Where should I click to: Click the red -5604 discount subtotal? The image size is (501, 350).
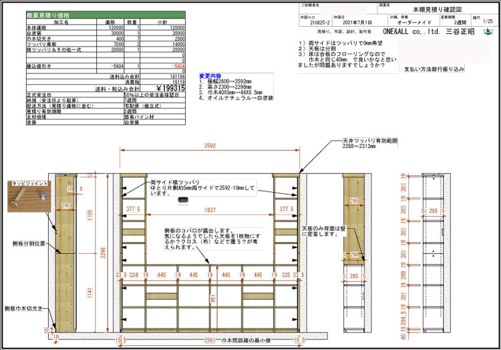pyautogui.click(x=177, y=67)
